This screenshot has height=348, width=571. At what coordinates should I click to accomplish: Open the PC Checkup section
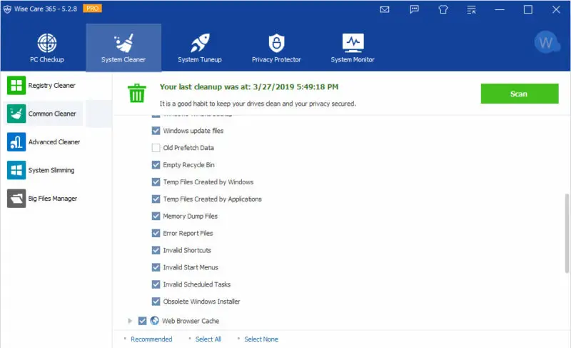(x=47, y=48)
